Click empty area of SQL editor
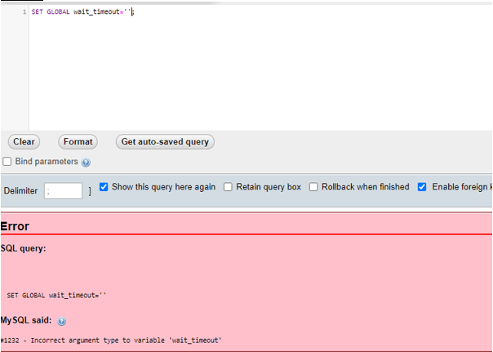The image size is (493, 352). click(245, 74)
